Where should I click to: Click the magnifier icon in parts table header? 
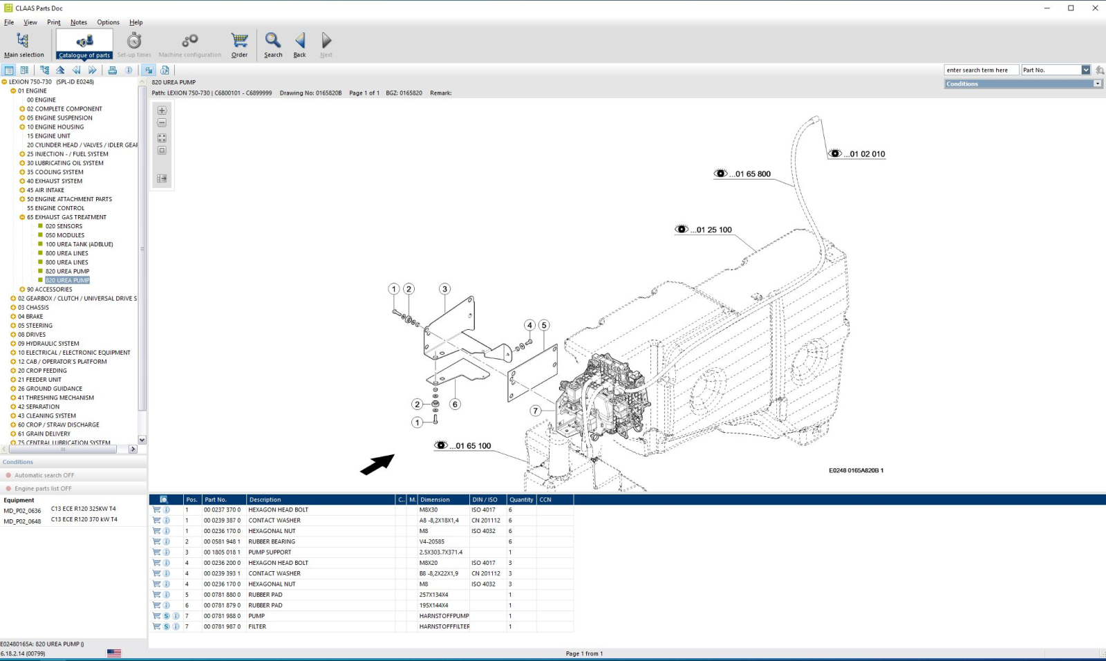pyautogui.click(x=164, y=500)
